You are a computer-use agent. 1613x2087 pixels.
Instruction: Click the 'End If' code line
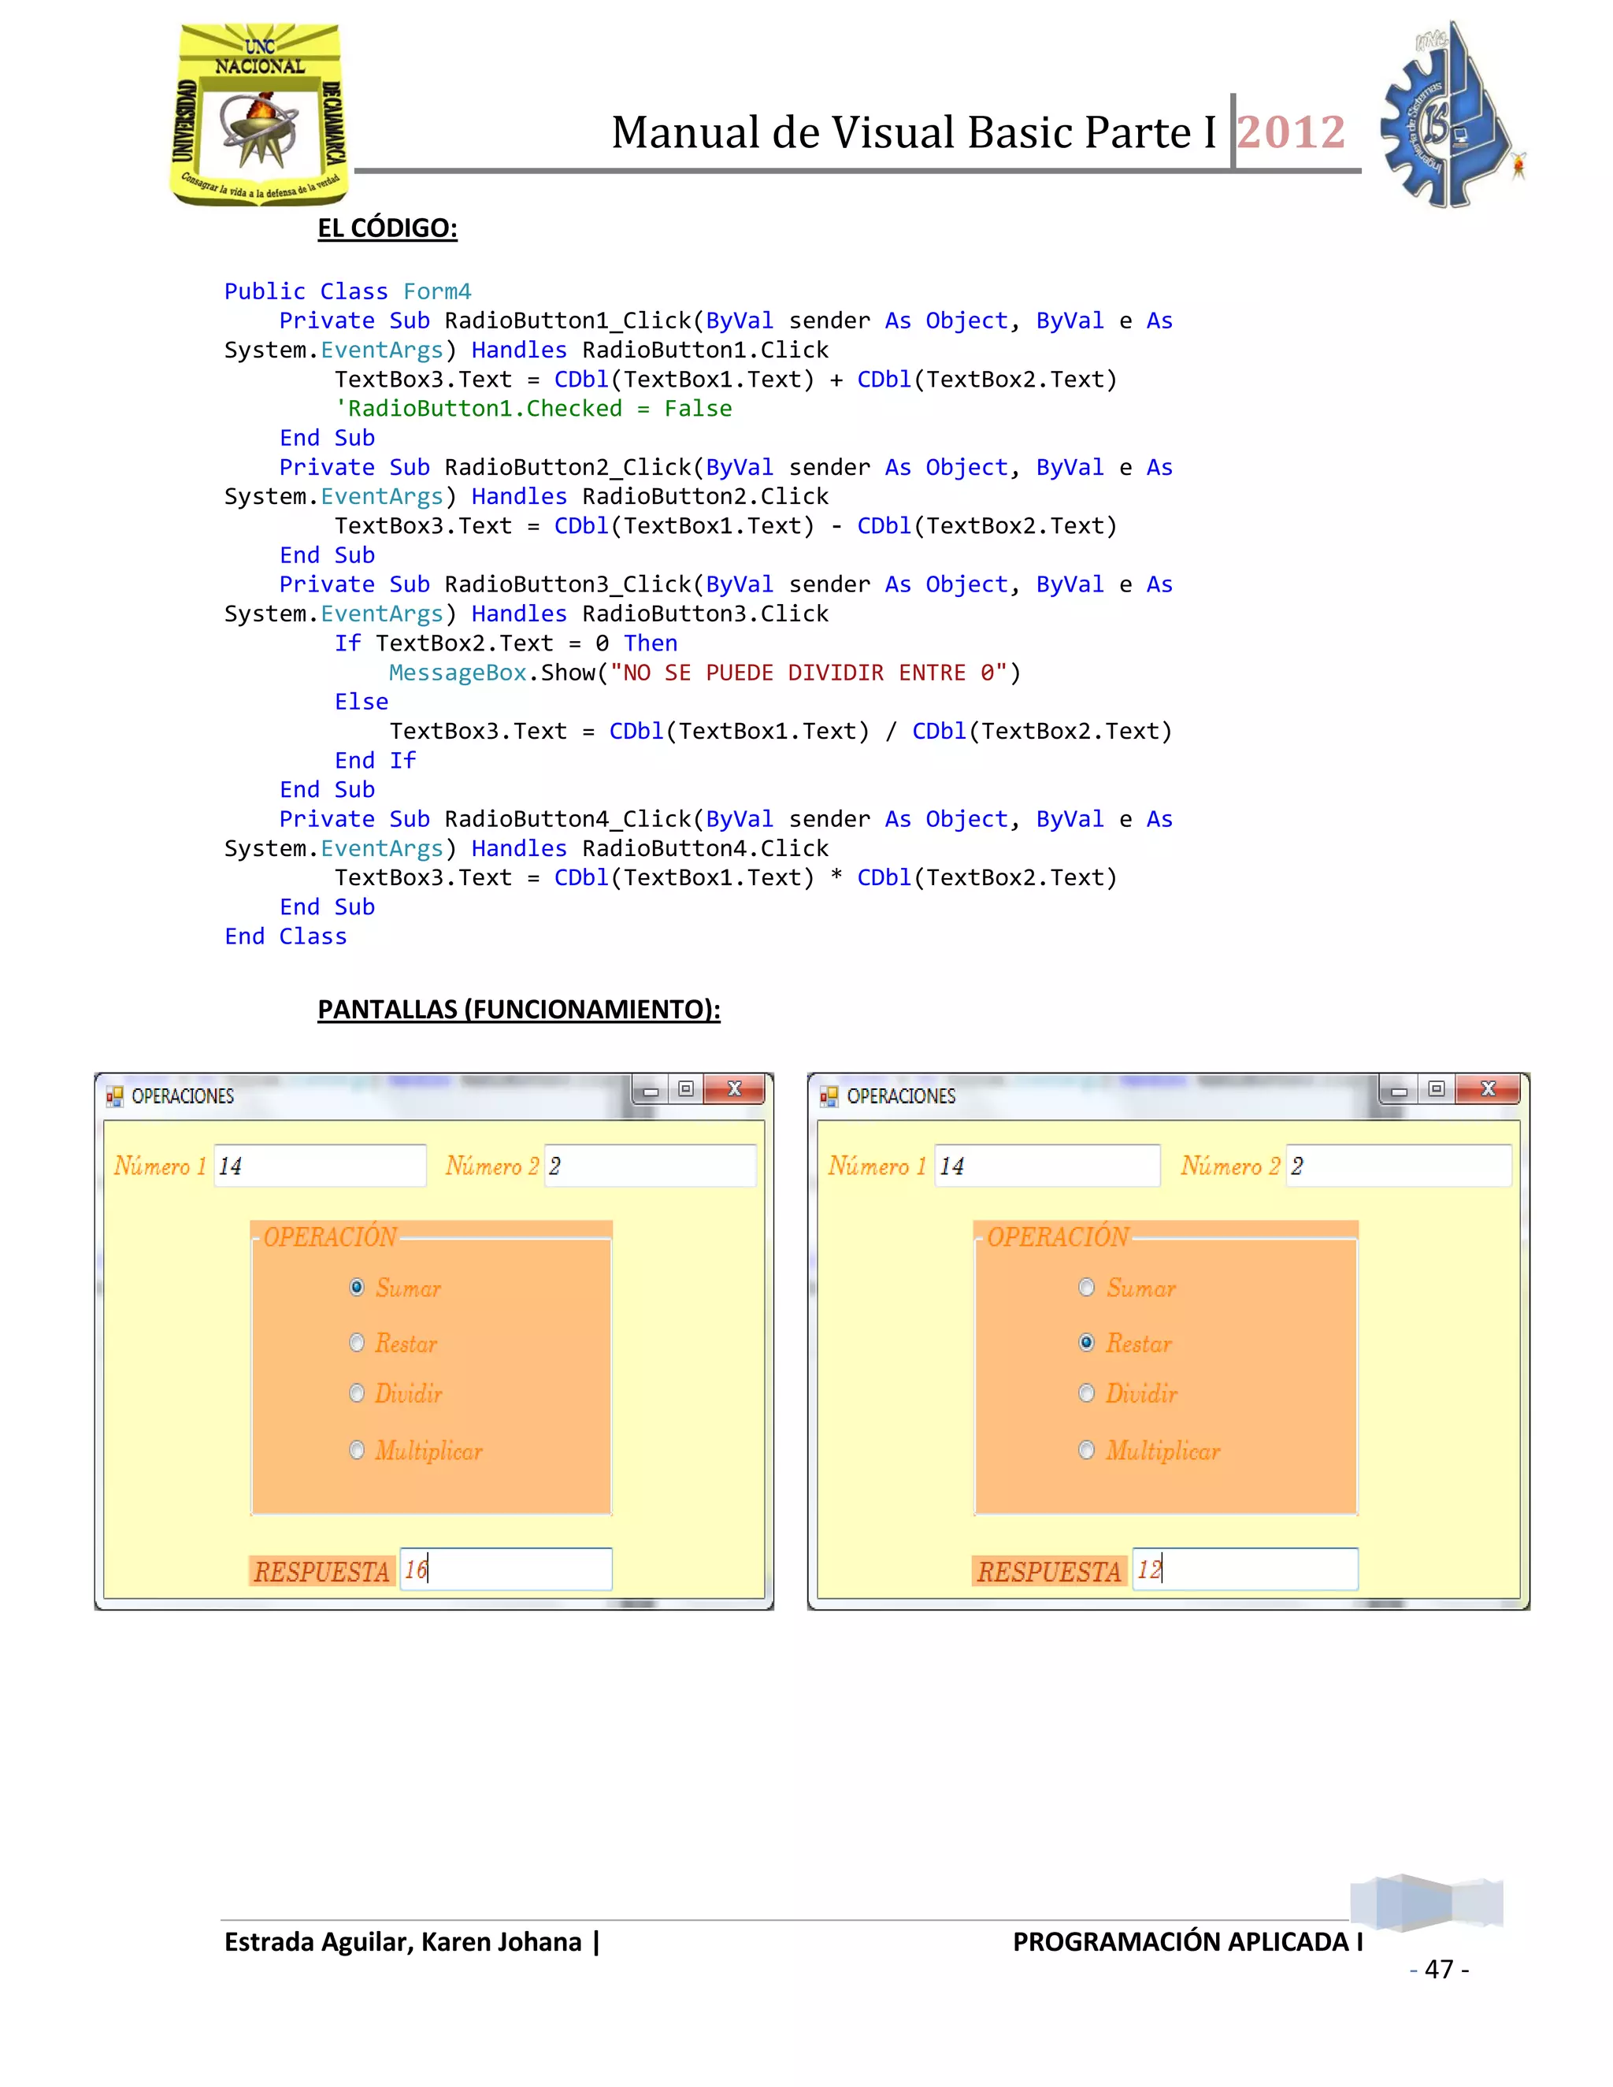click(x=376, y=761)
